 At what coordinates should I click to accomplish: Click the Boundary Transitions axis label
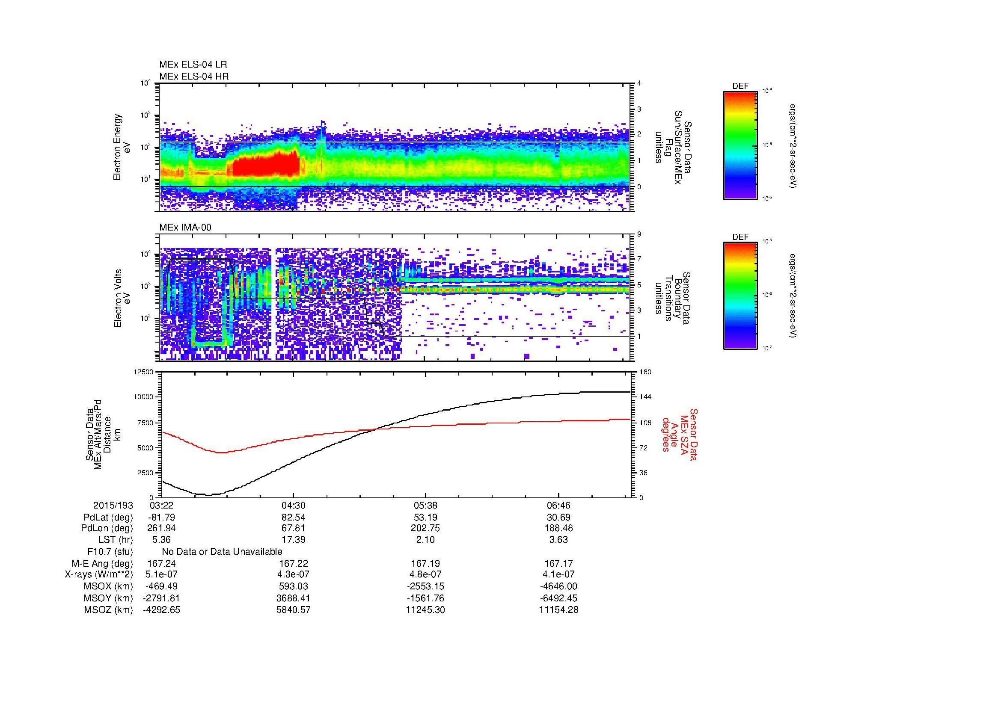673,298
